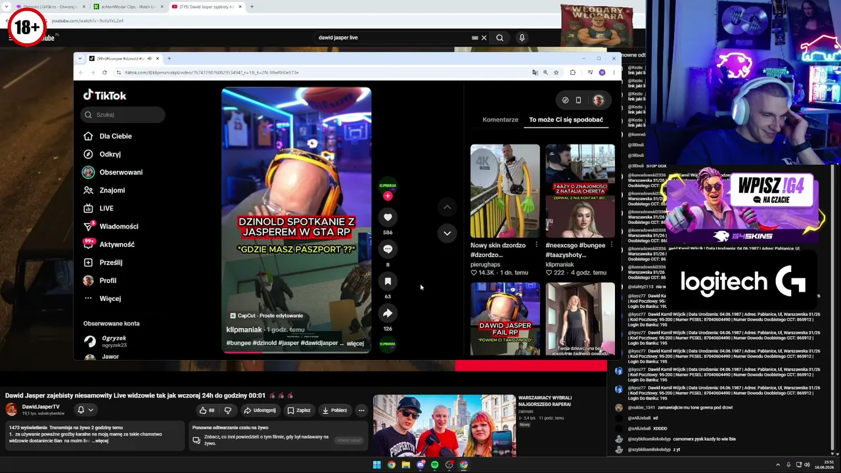Image resolution: width=841 pixels, height=473 pixels.
Task: Like the YouTube video (88 likes)
Action: [208, 411]
